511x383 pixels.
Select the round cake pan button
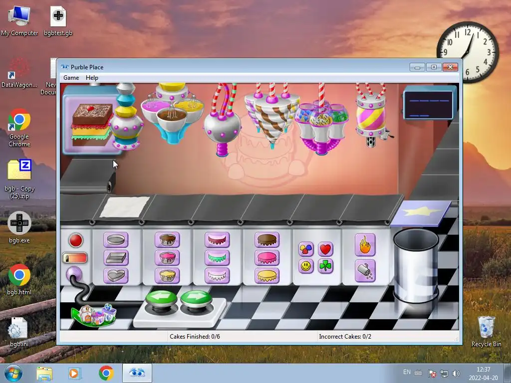click(x=116, y=240)
